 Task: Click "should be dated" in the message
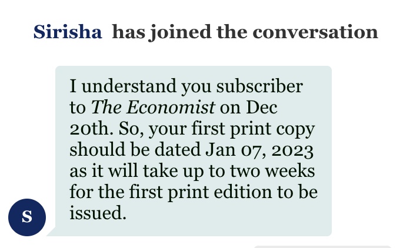[135, 150]
